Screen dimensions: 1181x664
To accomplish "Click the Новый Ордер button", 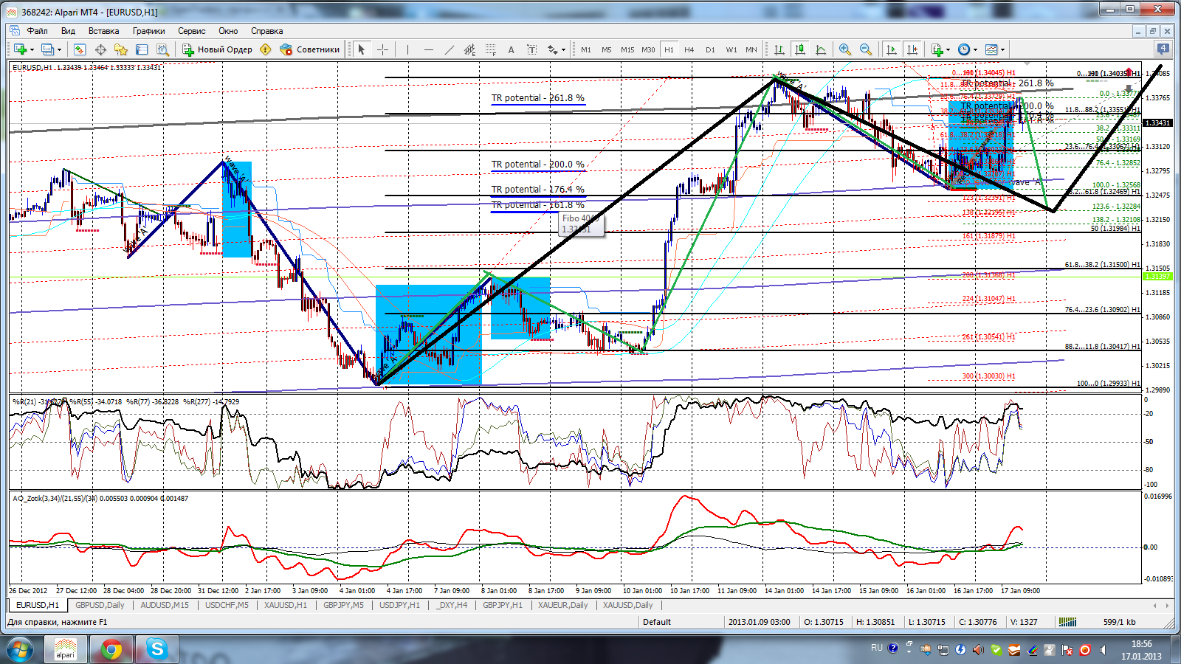I will click(218, 49).
